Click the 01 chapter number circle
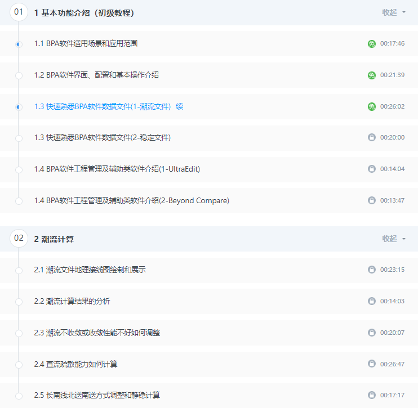Screen dimensions: 418x408 point(19,12)
